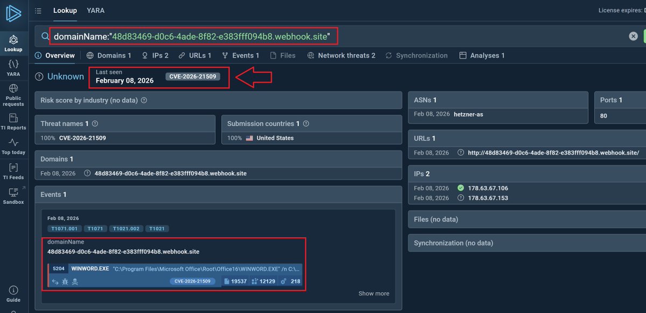Viewport: 646px width, 313px height.
Task: Switch to the YARA top tab
Action: pyautogui.click(x=96, y=10)
